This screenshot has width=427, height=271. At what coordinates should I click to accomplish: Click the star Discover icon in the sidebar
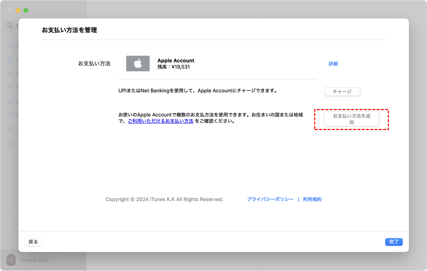tap(10, 45)
